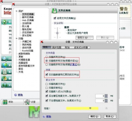This screenshot has height=121, width=132.
Task: Select 扫描所有文件 radio button
Action: point(47,57)
